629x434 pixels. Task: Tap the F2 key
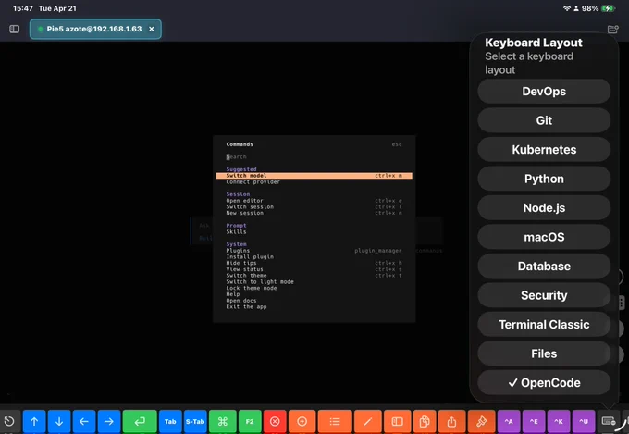point(250,422)
